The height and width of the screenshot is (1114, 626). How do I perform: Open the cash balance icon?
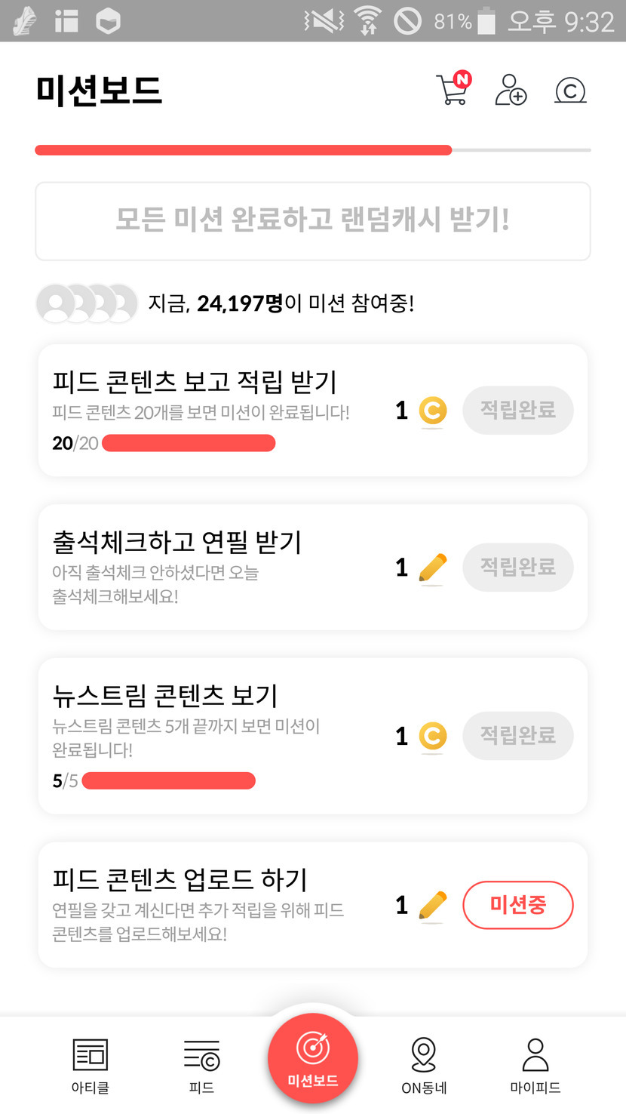point(570,91)
